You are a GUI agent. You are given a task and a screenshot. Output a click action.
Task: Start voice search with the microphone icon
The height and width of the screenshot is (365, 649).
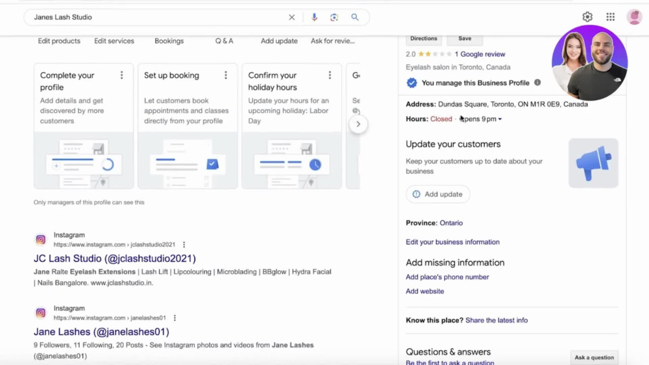(314, 17)
